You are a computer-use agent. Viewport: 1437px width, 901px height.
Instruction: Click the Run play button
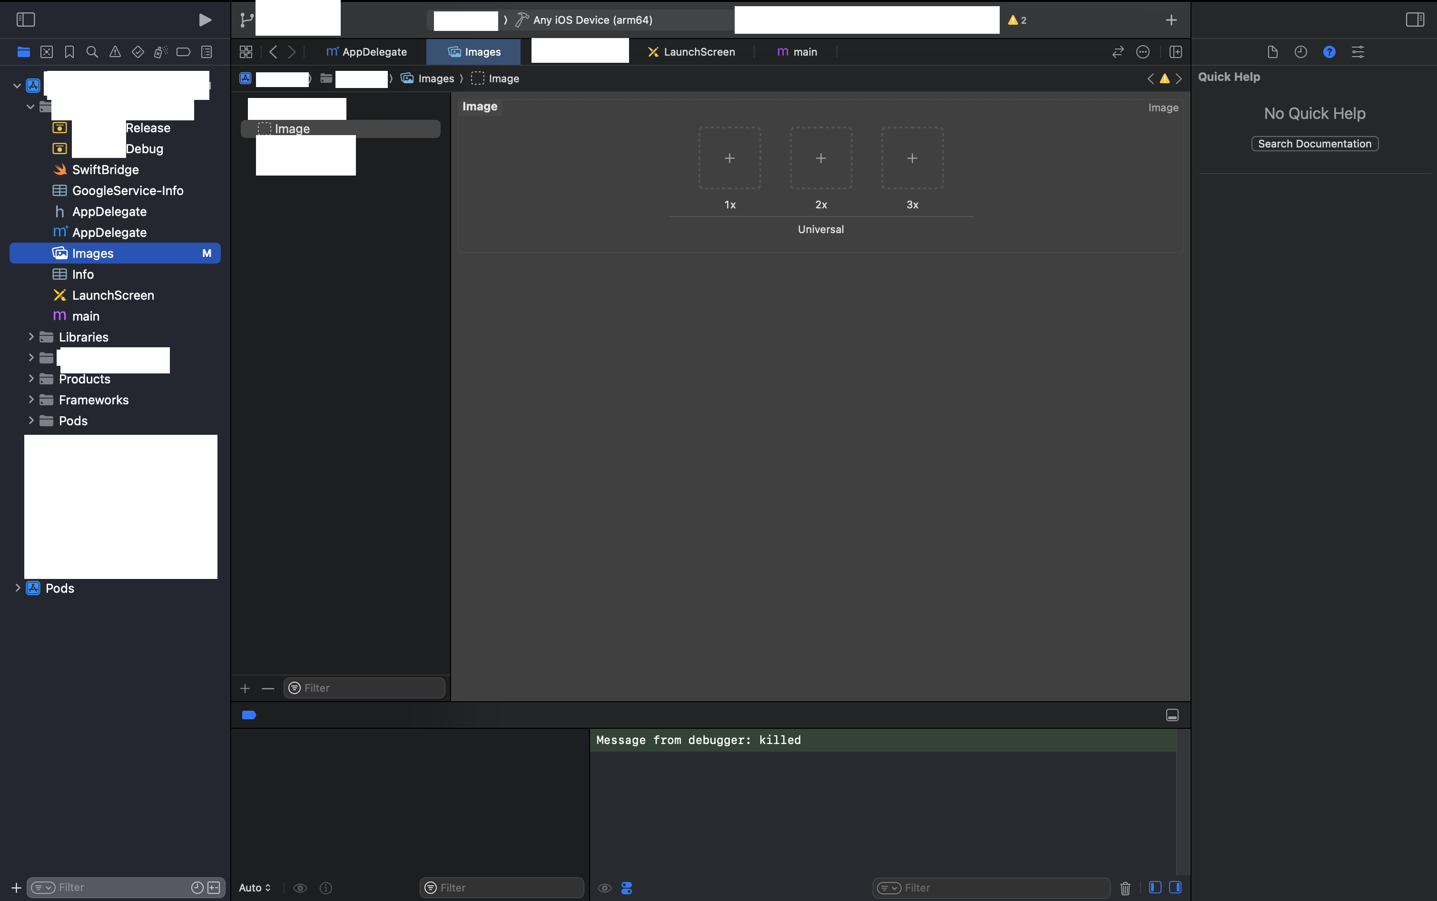coord(205,20)
